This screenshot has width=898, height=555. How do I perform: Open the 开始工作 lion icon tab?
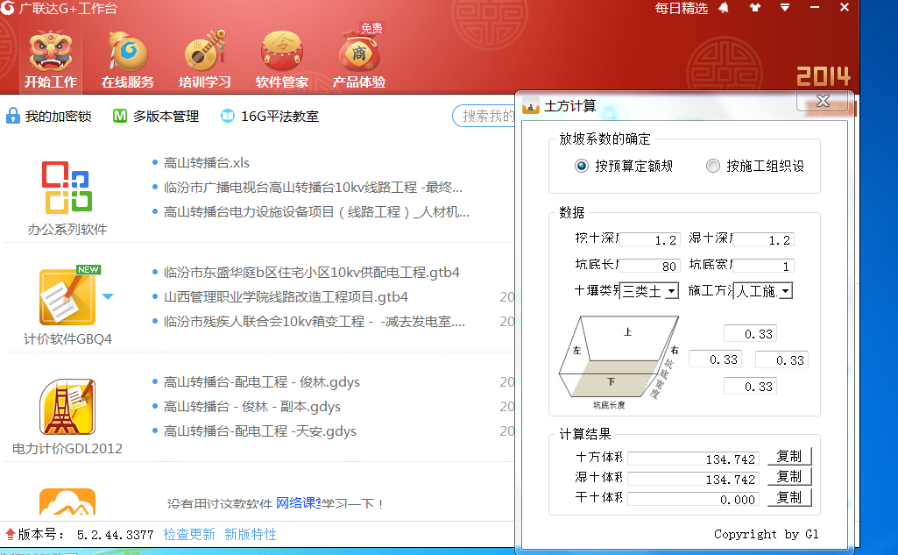(51, 60)
